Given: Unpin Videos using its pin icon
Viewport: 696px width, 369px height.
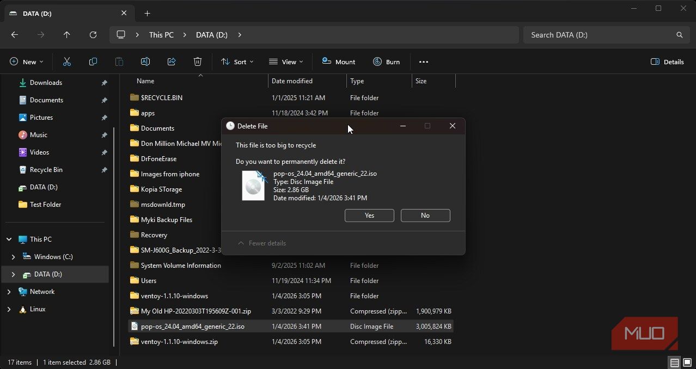Looking at the screenshot, I should point(104,152).
